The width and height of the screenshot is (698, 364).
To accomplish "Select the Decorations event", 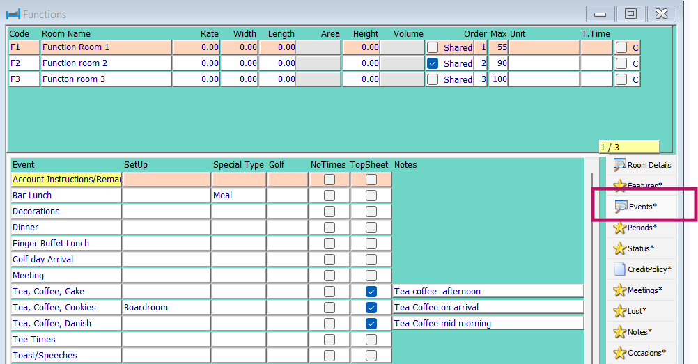I will coord(66,212).
